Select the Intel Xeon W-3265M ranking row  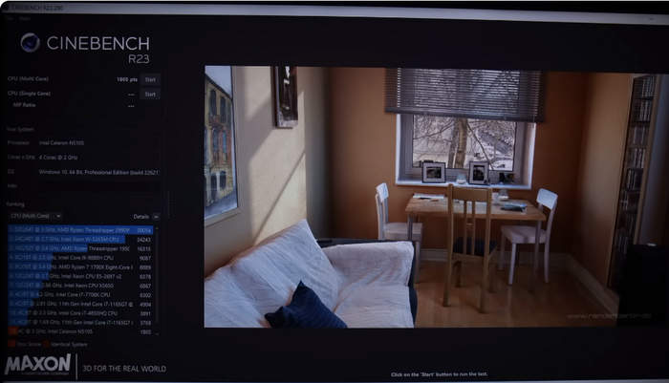[80, 240]
